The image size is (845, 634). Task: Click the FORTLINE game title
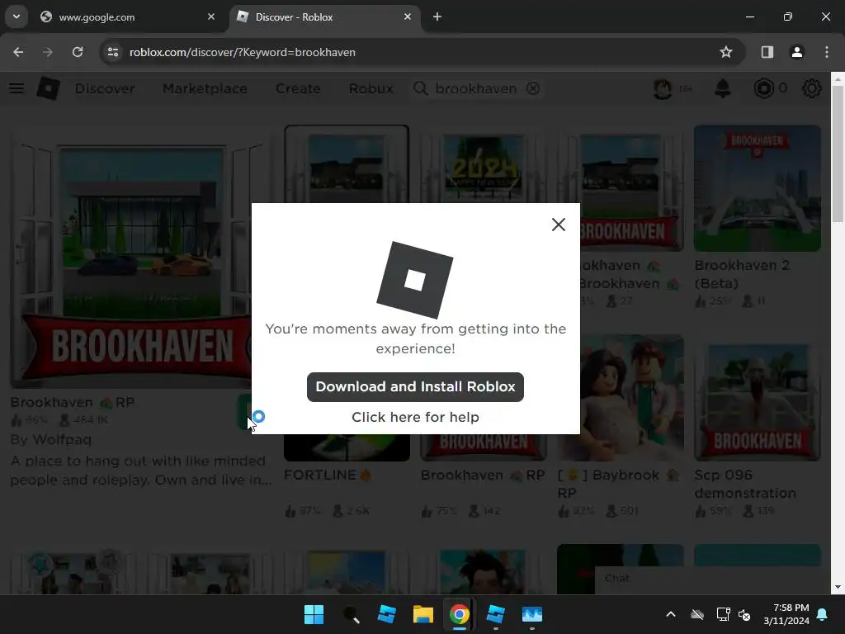[328, 475]
